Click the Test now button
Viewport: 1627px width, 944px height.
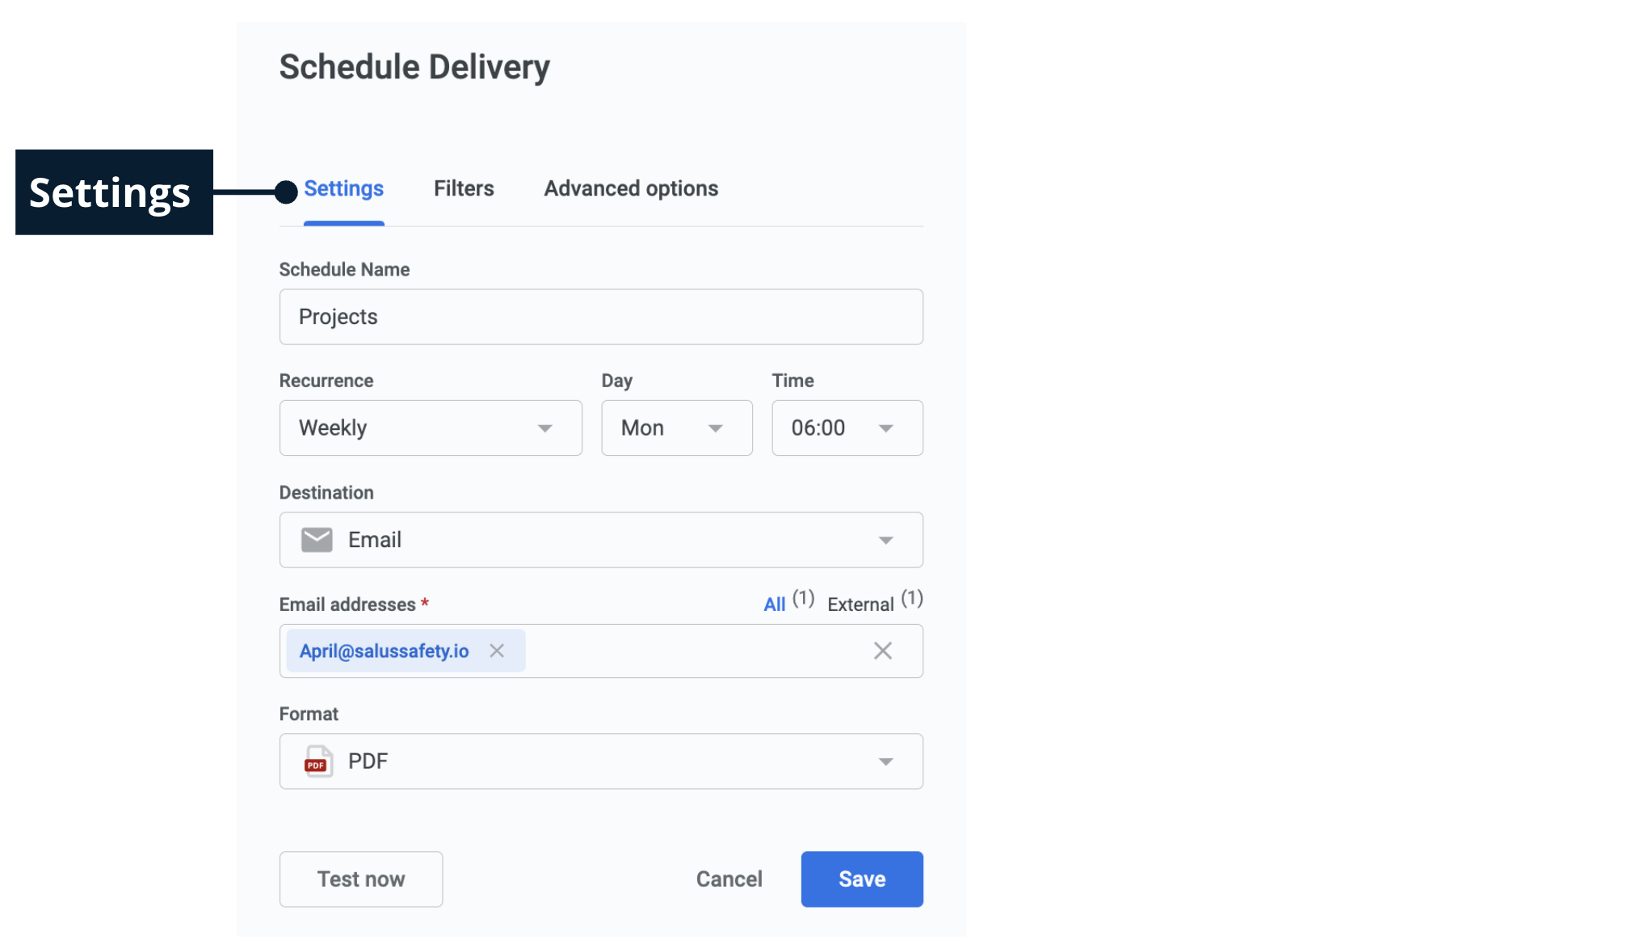[361, 879]
